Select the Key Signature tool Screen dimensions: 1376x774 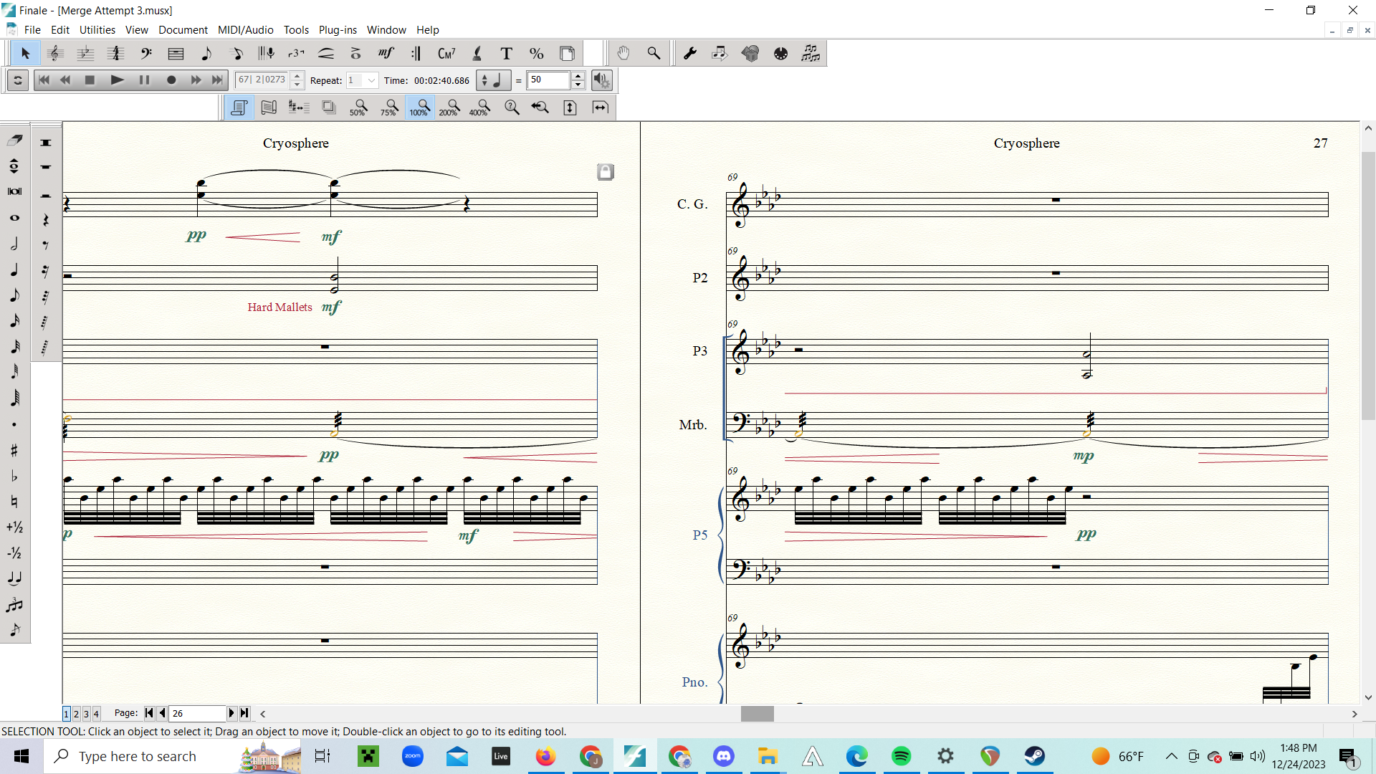click(85, 54)
